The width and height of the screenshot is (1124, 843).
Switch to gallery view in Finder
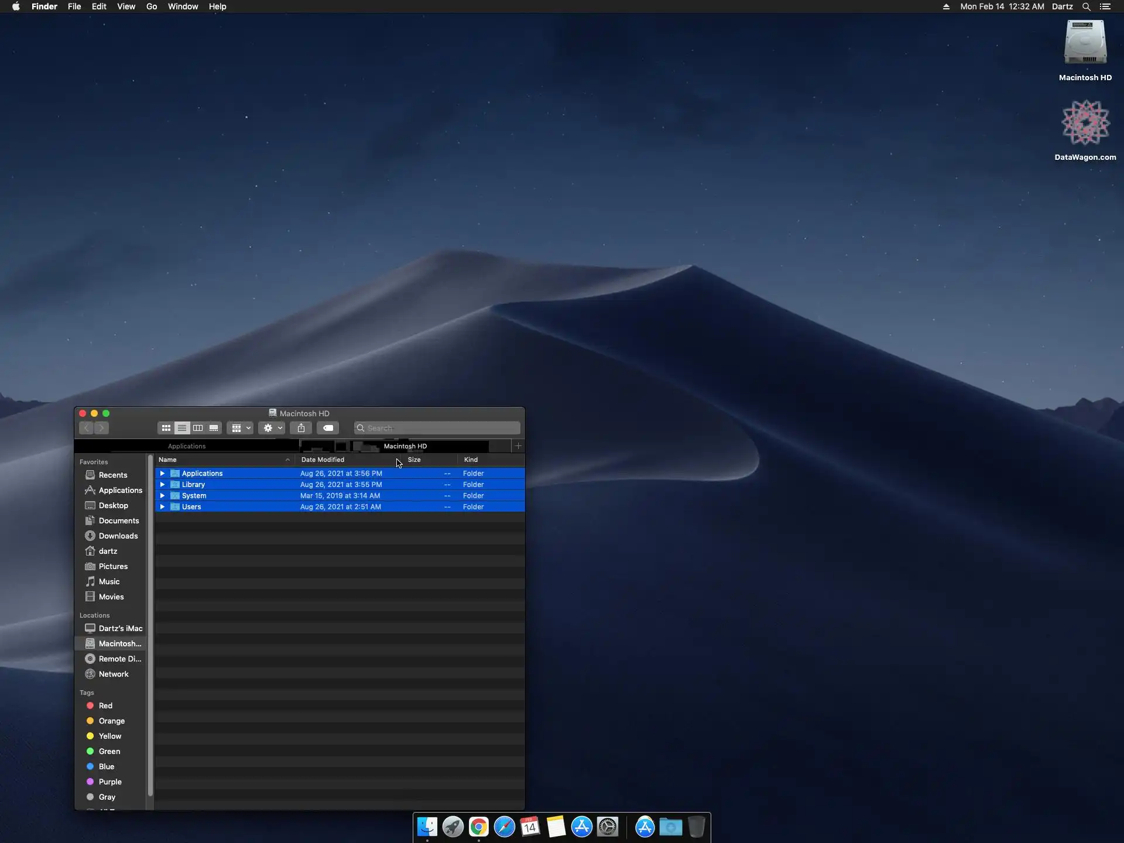[x=214, y=428]
